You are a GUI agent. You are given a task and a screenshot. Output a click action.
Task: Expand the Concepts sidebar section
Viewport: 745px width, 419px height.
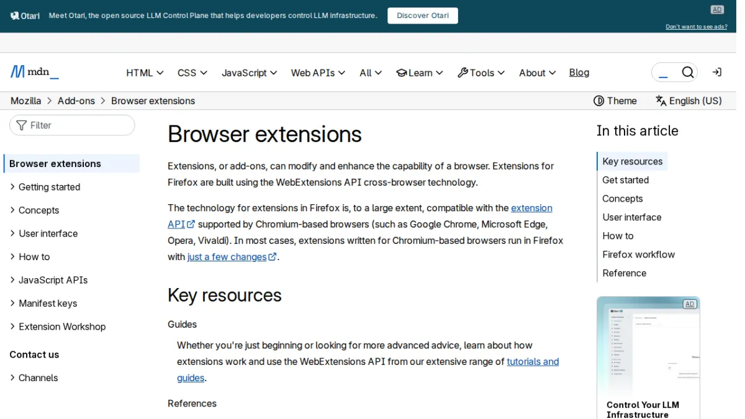[34, 210]
